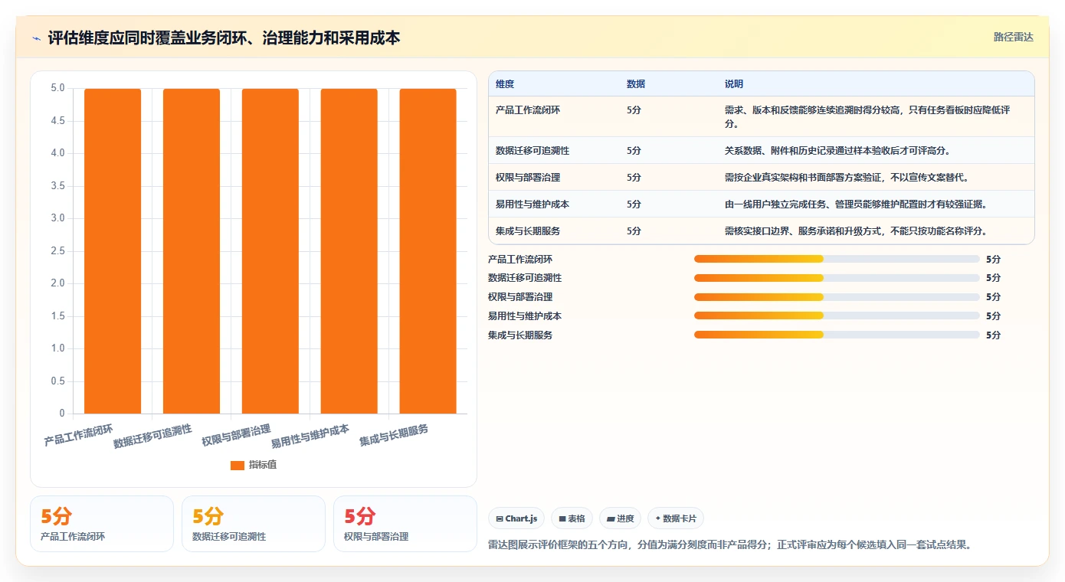Click the orange bar for 权限与部署治理
Screen dimensions: 1065x582
coord(270,251)
